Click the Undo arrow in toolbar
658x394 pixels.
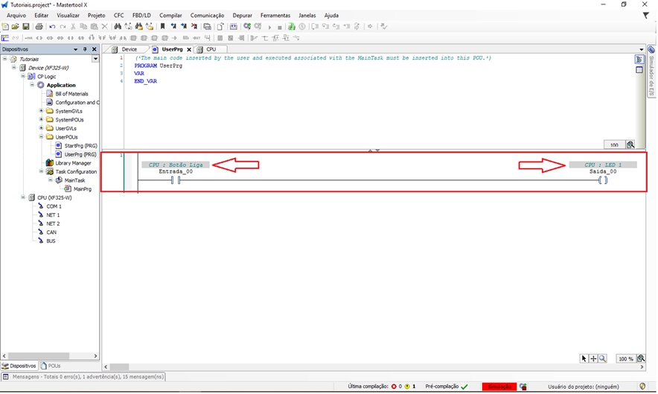(x=52, y=26)
